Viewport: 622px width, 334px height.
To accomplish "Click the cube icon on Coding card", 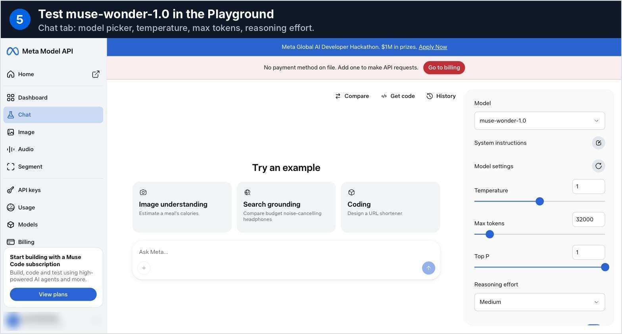I will click(x=351, y=192).
